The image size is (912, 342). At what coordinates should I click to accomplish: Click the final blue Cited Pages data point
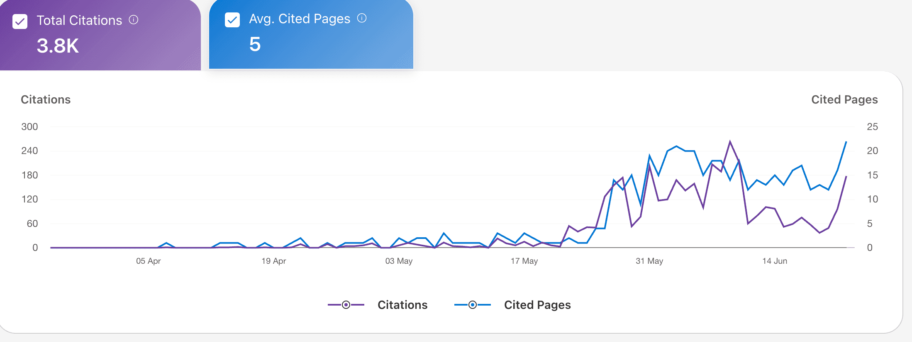846,142
